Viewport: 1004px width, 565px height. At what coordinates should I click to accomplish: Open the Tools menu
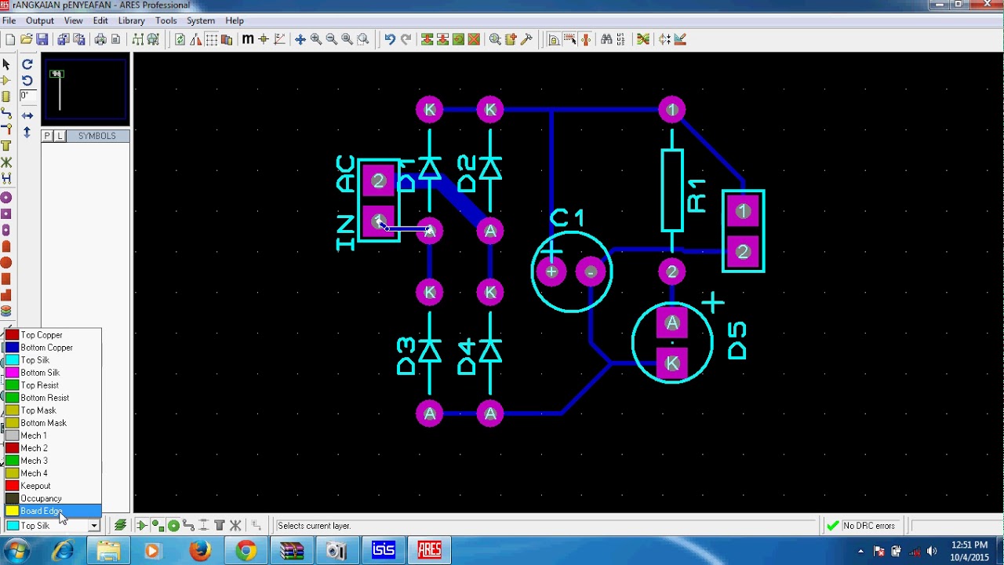tap(166, 20)
